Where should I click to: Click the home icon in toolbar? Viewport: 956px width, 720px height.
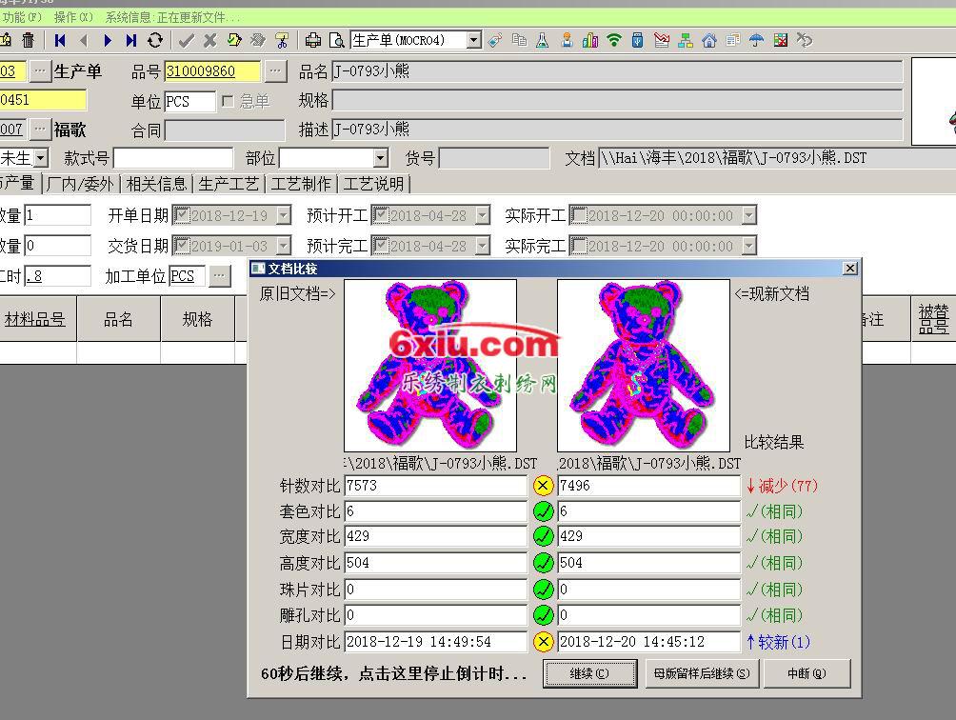pos(709,40)
